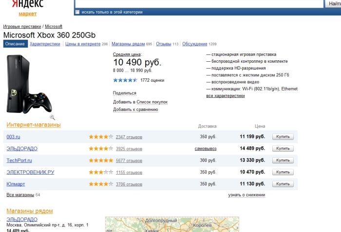Viewport: 341px width, 232px height.
Task: Click Купить button for 003.ru
Action: point(283,137)
